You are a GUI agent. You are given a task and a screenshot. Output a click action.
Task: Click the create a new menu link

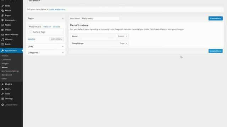point(57,9)
